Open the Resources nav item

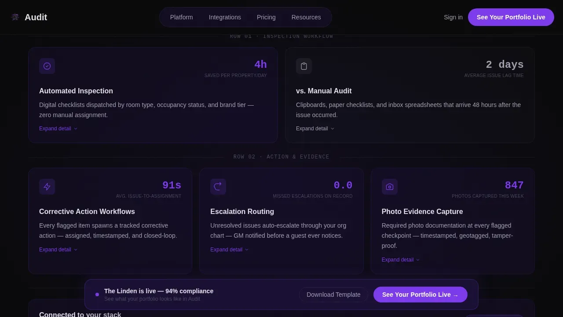click(x=306, y=17)
